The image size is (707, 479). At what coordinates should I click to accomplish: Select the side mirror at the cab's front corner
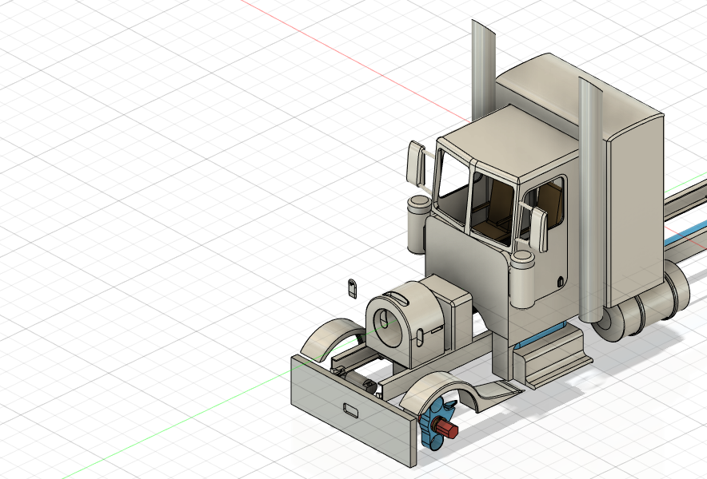click(416, 163)
